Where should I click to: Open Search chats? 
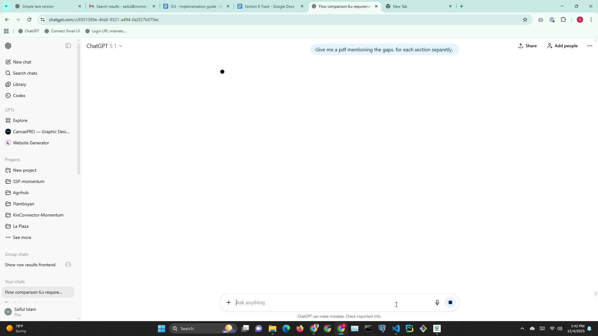click(25, 73)
